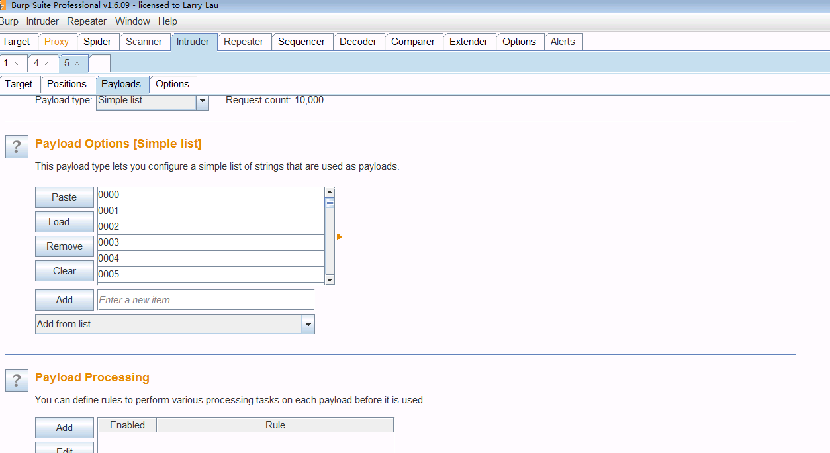Open the Help menu
Screen dimensions: 830x453
tap(167, 21)
